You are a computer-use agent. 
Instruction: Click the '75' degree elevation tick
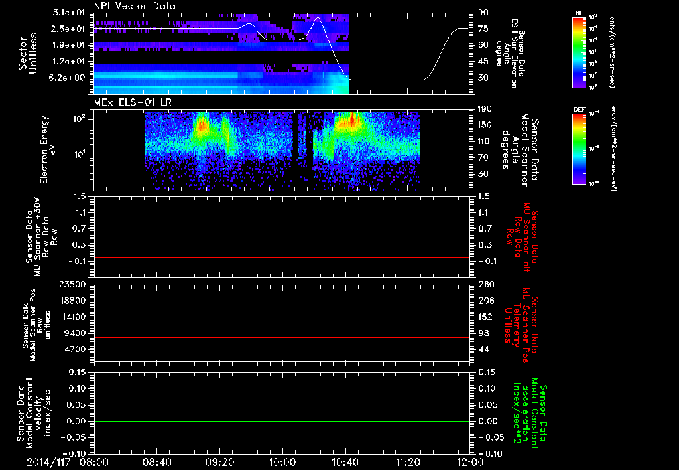tap(483, 29)
